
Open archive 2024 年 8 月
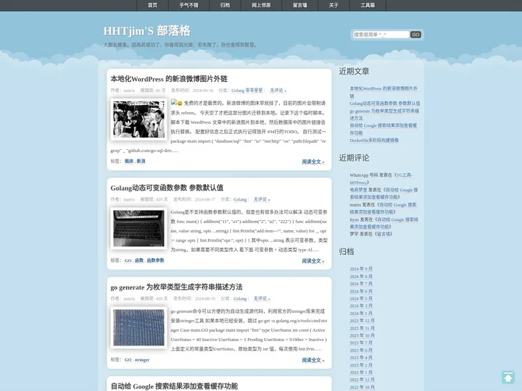tap(361, 277)
